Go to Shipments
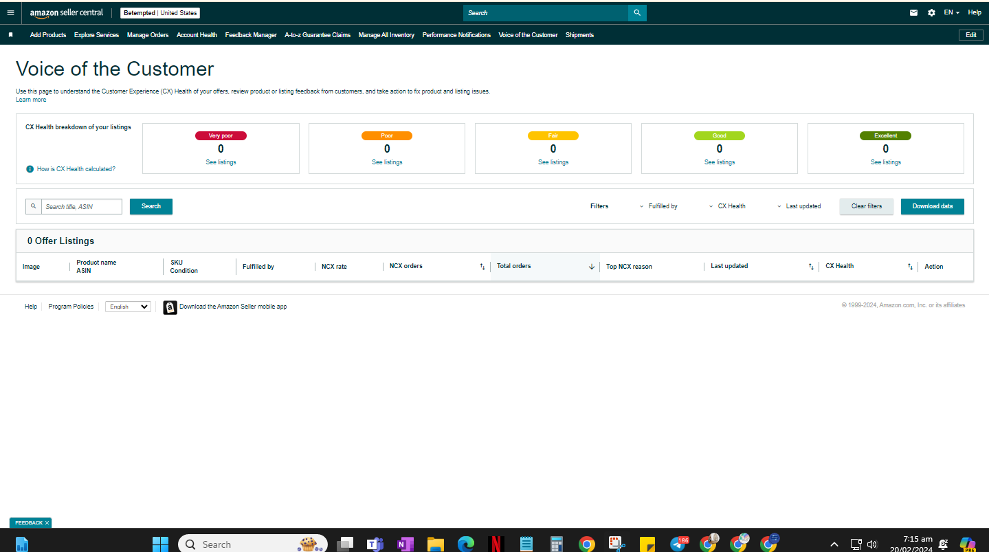 click(x=579, y=35)
